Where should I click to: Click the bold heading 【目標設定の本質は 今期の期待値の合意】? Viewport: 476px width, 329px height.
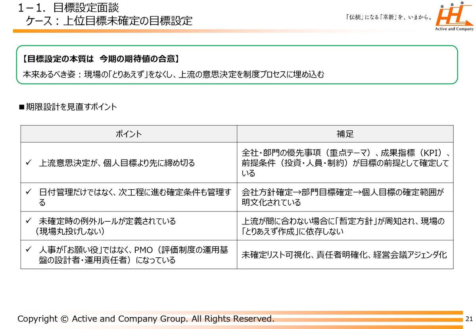click(101, 59)
